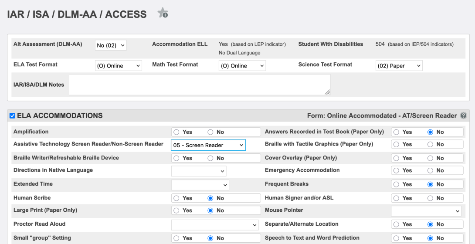This screenshot has height=244, width=475.
Task: Select No for Emergency Accommodation
Action: [431, 170]
